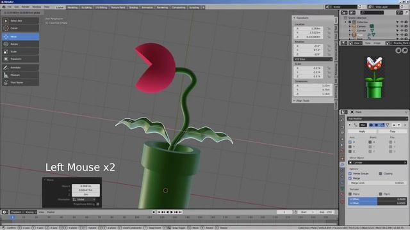Open the Marker menu in timeline
Screen dimensions: 410x230
[x=51, y=212]
